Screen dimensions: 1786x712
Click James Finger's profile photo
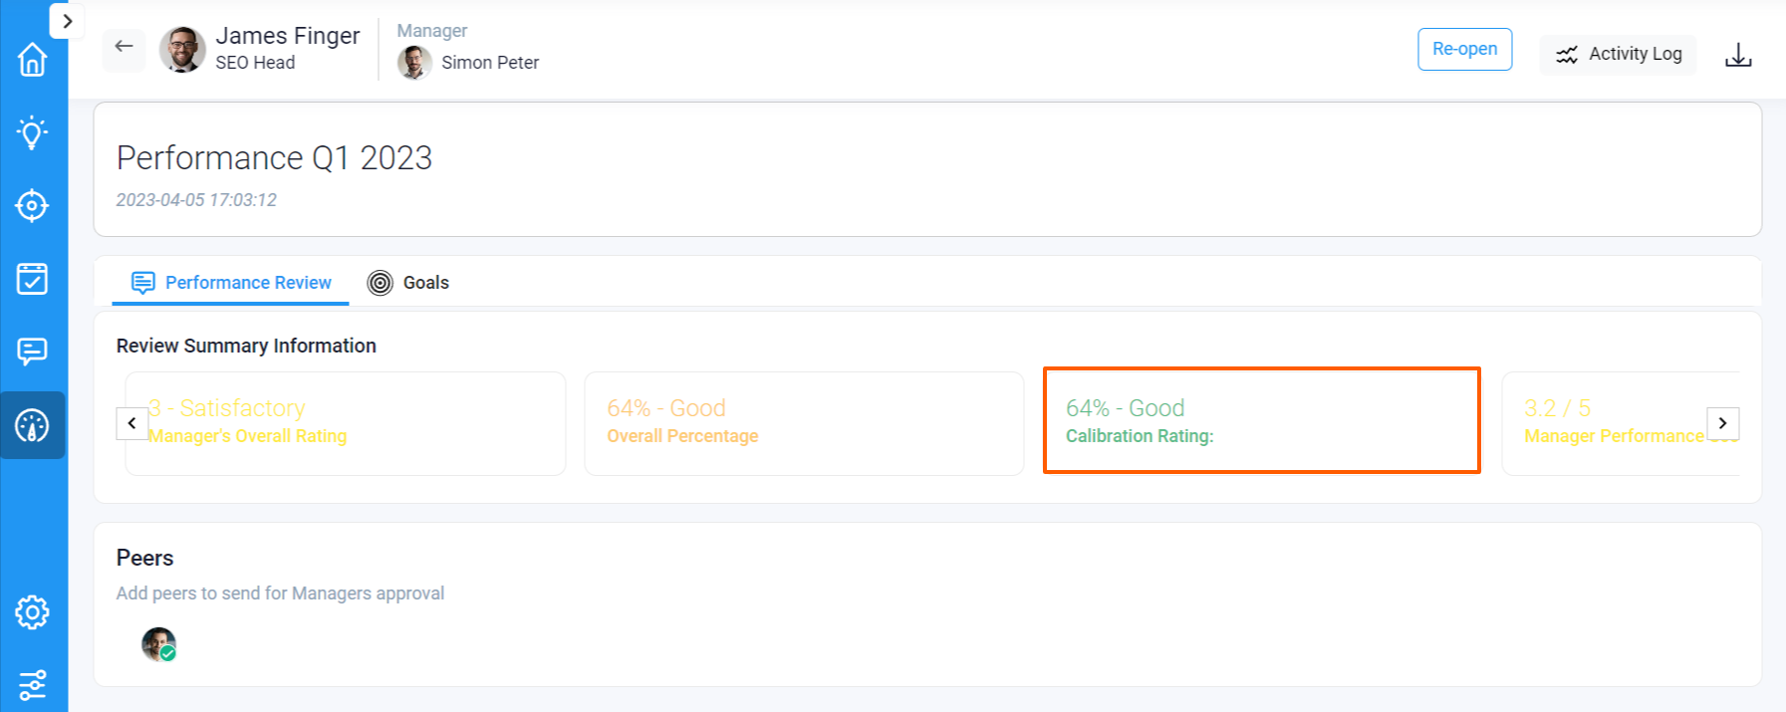(182, 49)
